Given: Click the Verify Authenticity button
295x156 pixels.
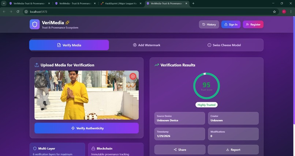Looking at the screenshot, I should [86, 128].
